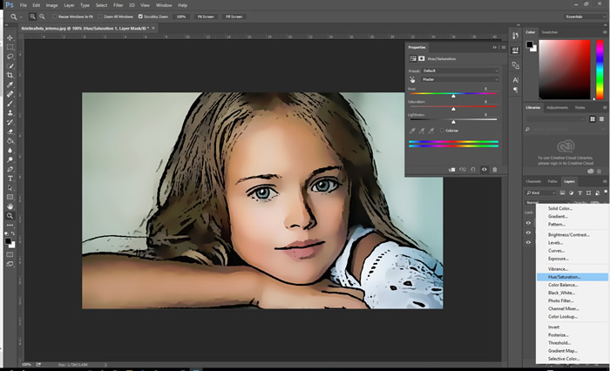
Task: Click the Fill Screen button
Action: (234, 17)
